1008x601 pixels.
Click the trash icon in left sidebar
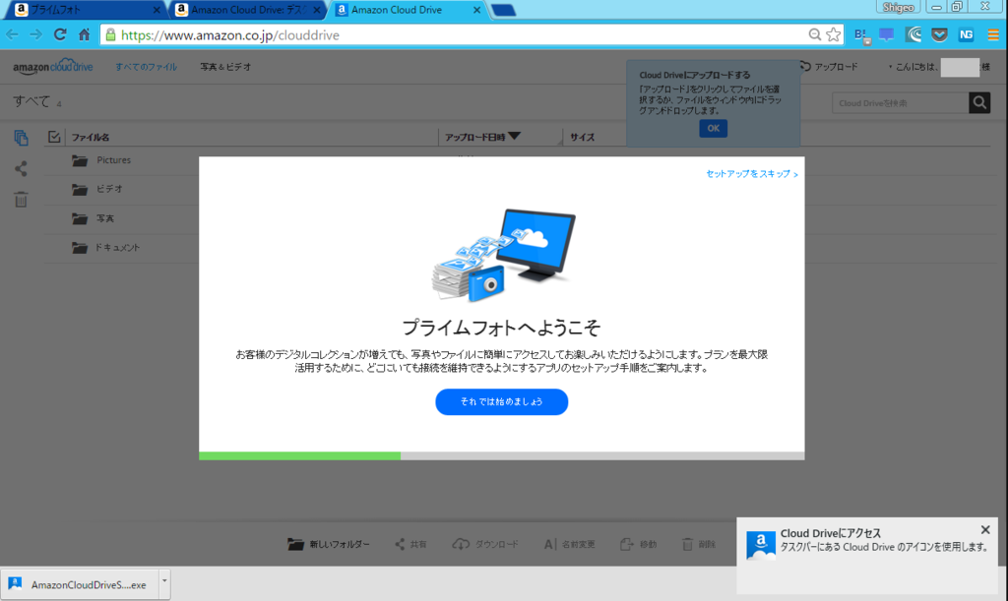point(21,200)
